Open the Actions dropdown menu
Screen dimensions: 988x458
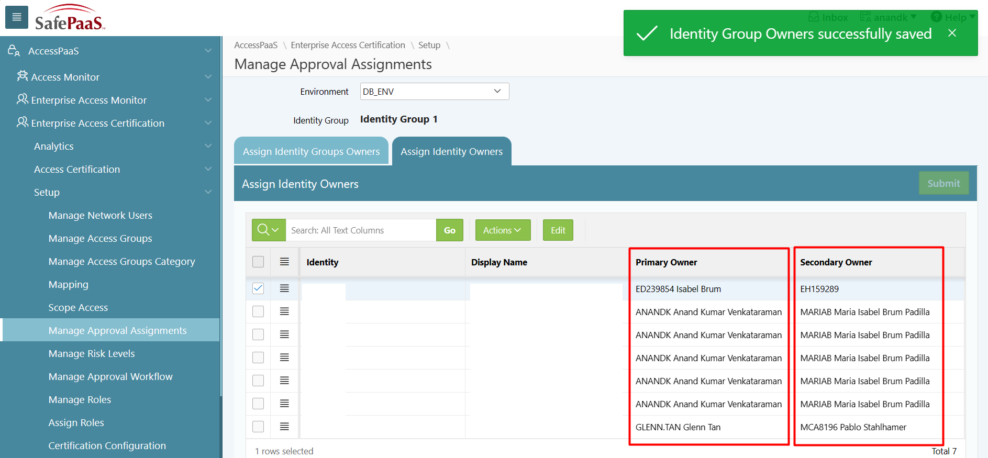point(502,230)
